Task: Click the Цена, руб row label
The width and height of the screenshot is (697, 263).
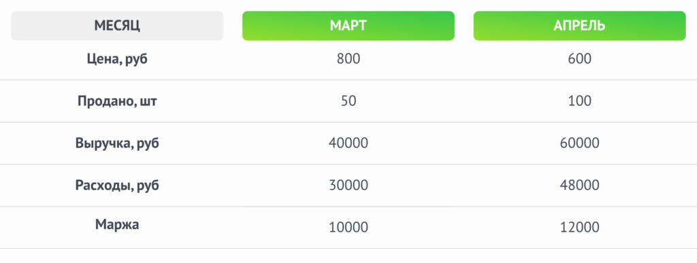Action: coord(117,58)
